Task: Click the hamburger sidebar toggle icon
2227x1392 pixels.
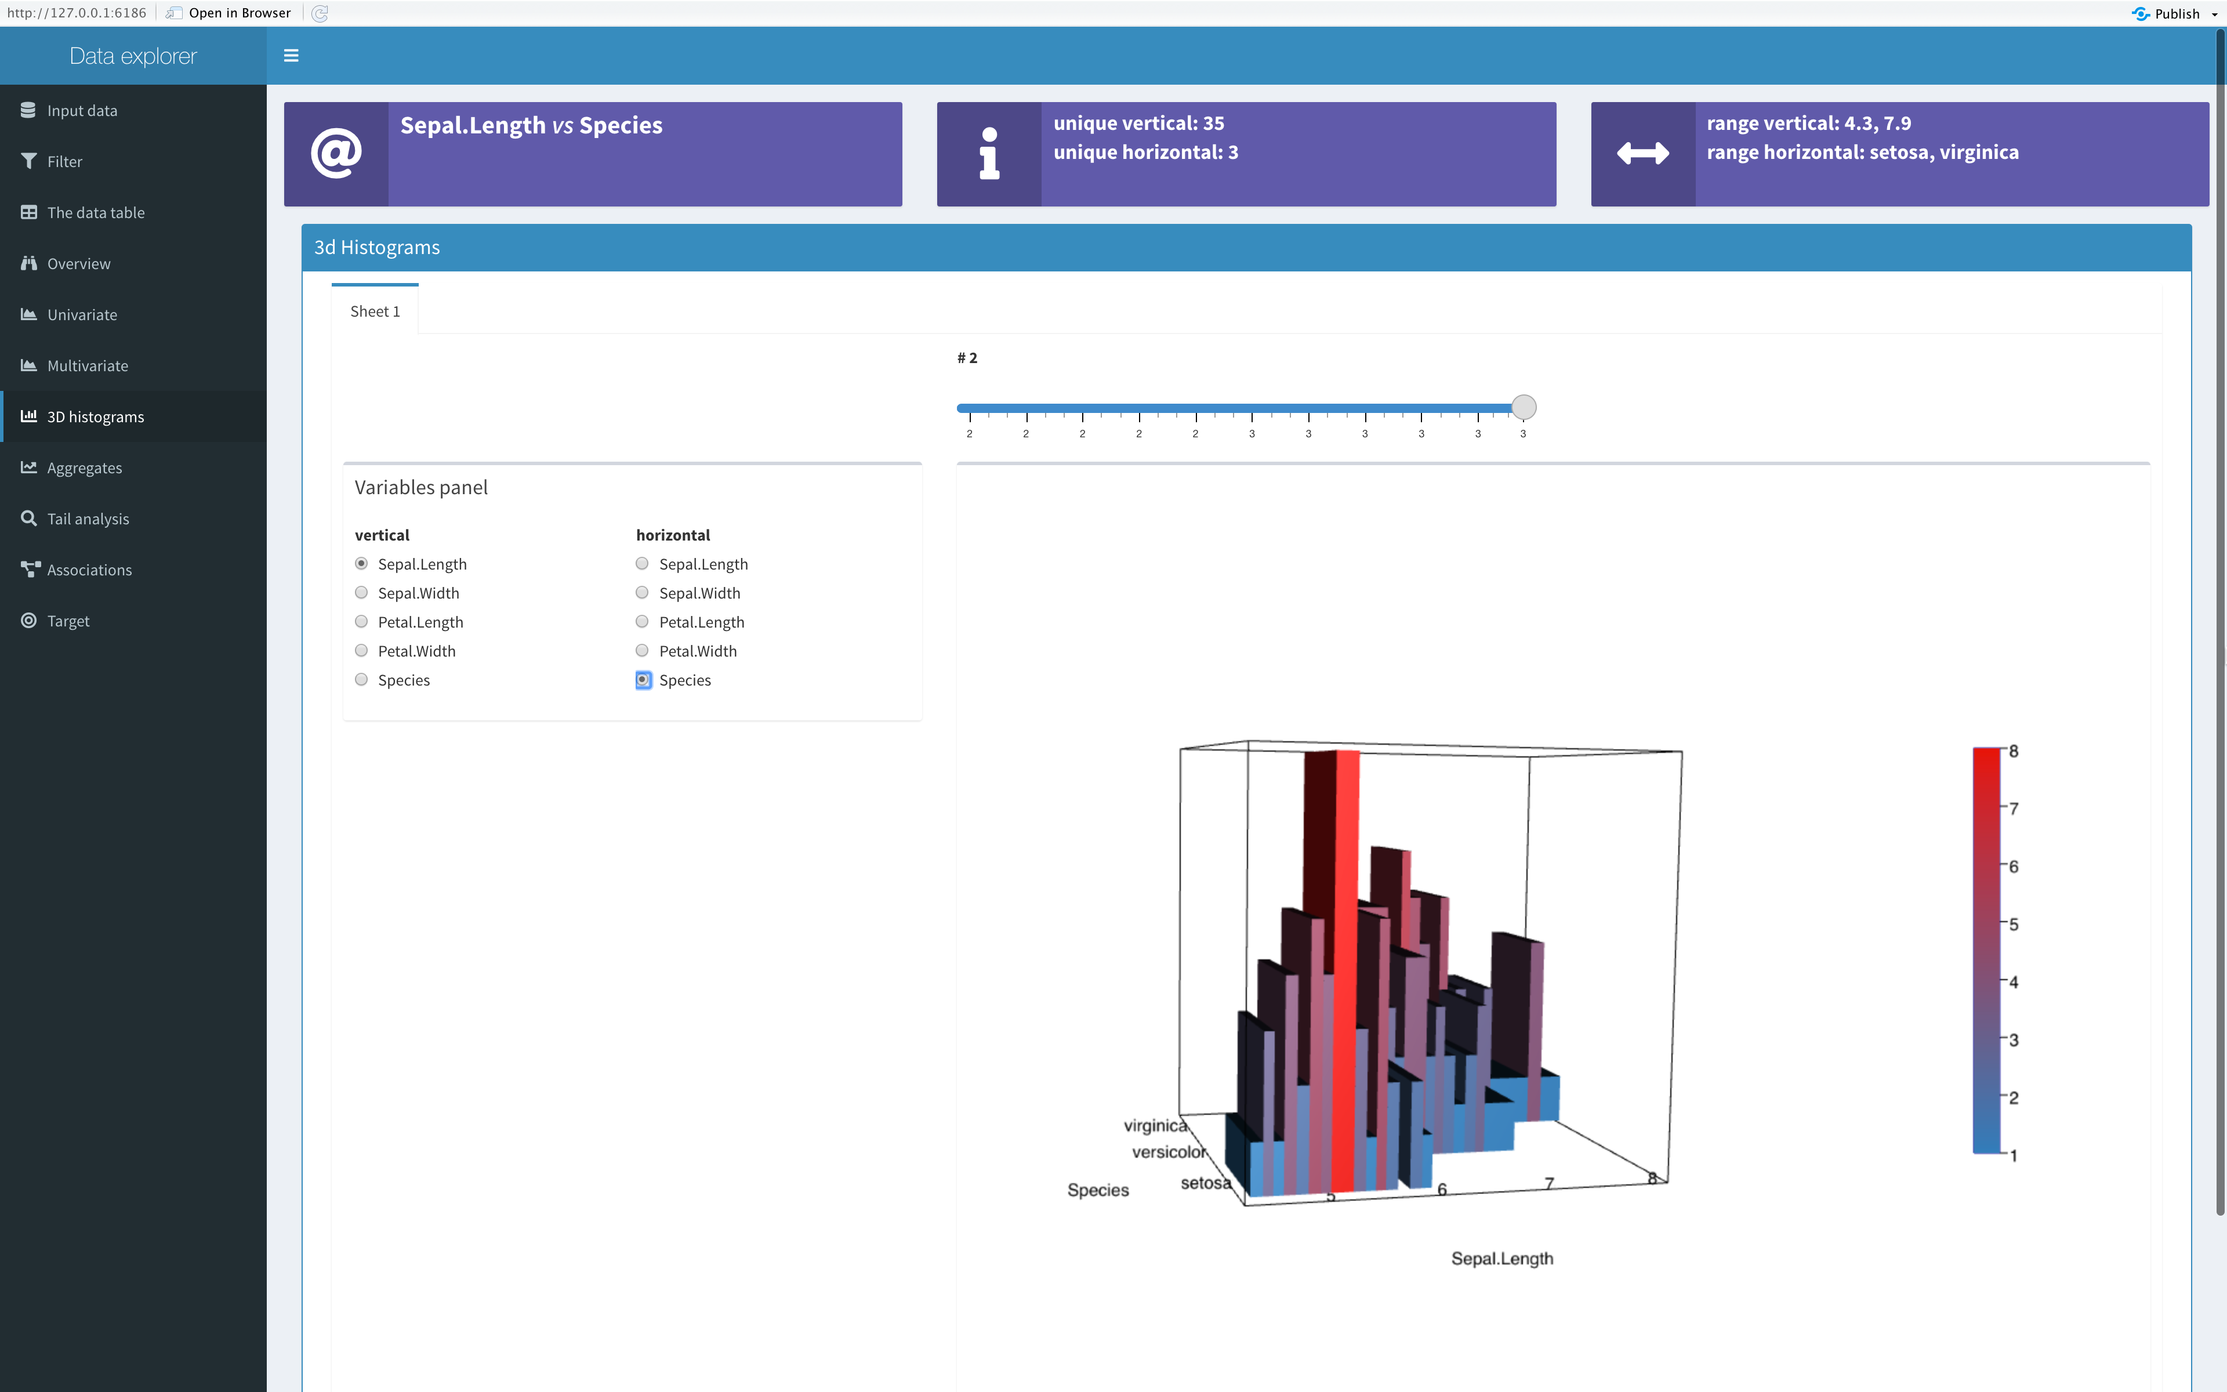Action: (x=291, y=56)
